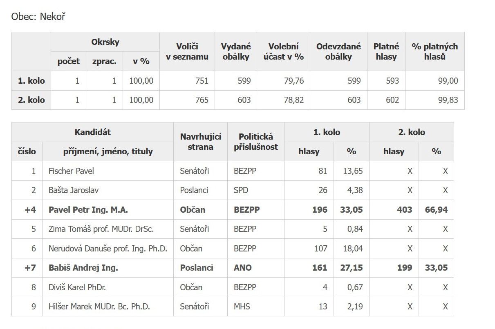Click Babiš Andrej Ing. candidate name
Screen dimensions: 495x329
[83, 268]
